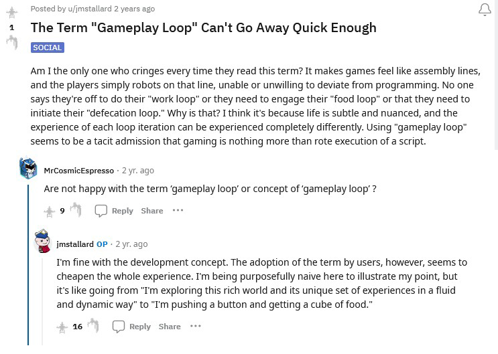Open more options on MrCosmicEspresso's comment

point(178,210)
